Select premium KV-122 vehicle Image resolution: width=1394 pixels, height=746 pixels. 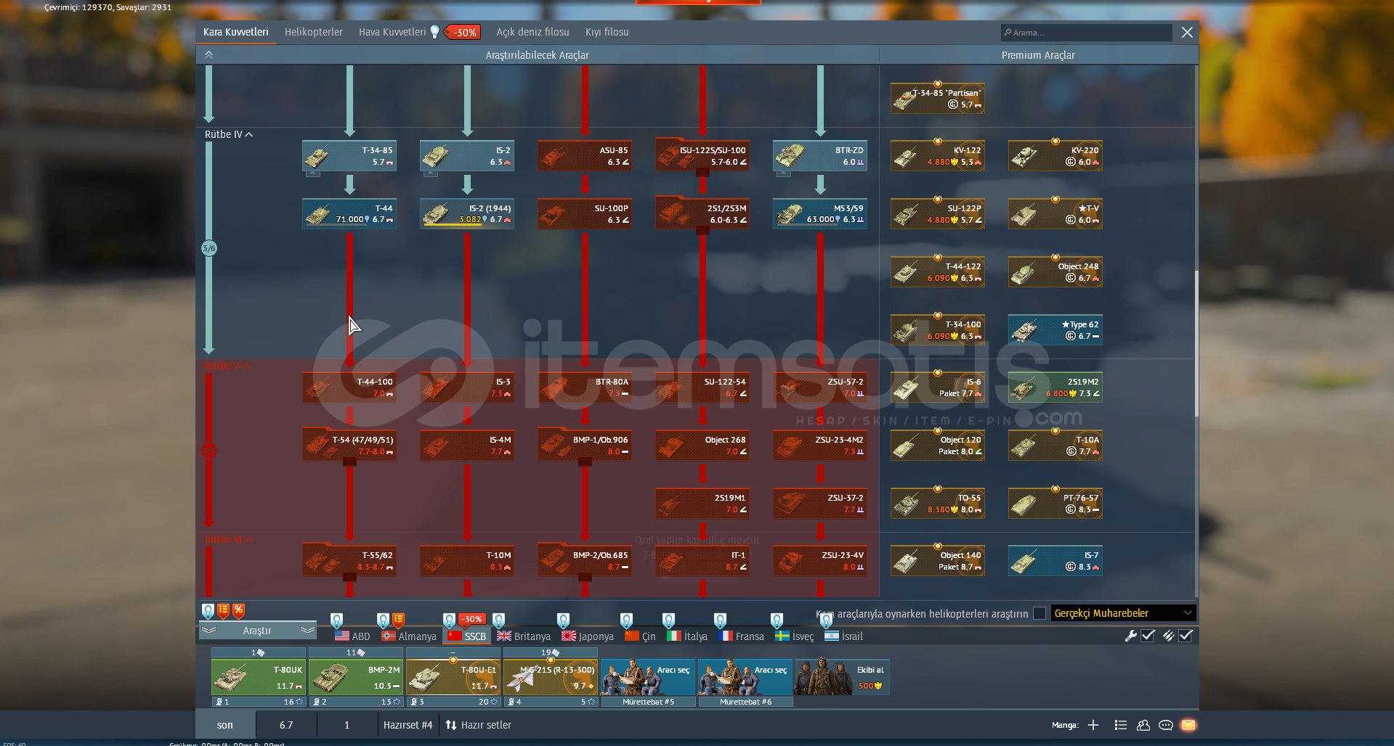(938, 156)
